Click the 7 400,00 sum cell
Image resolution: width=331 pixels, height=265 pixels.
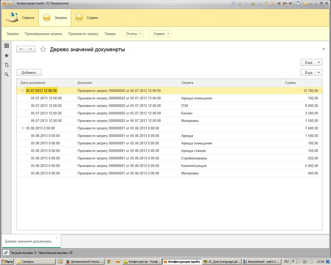302,128
